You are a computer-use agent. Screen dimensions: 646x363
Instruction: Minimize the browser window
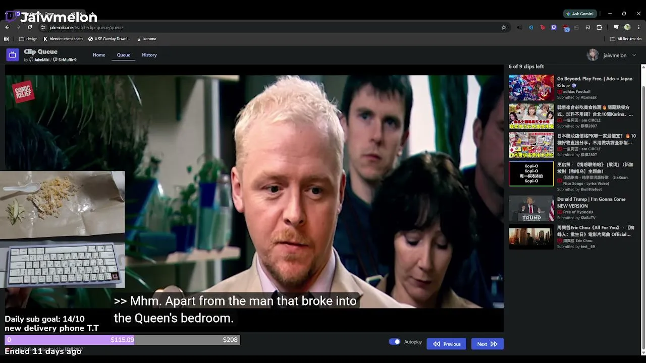click(610, 14)
